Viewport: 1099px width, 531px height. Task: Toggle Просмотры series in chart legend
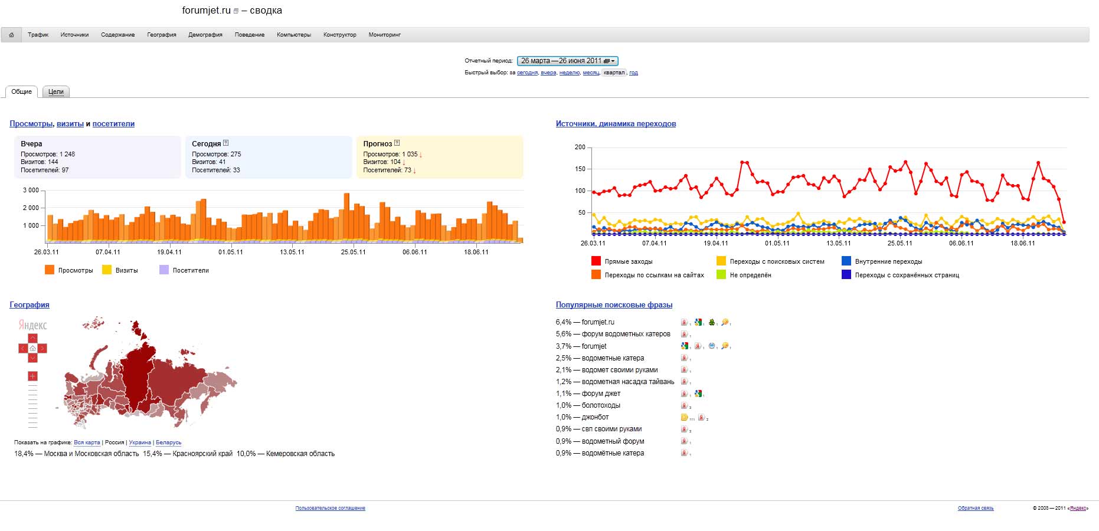50,270
